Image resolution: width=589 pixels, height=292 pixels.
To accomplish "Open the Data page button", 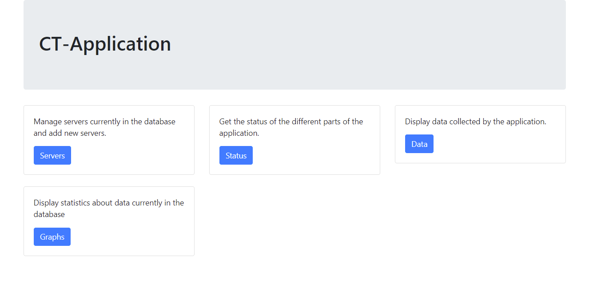I will click(419, 144).
